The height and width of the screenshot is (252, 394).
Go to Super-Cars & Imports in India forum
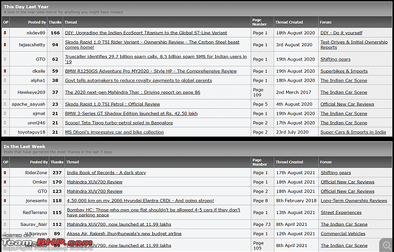(x=353, y=132)
